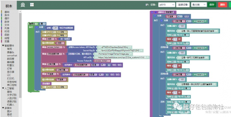Open the 显示屏 subcategory
Viewport: 231px width, 117px height.
(10, 72)
